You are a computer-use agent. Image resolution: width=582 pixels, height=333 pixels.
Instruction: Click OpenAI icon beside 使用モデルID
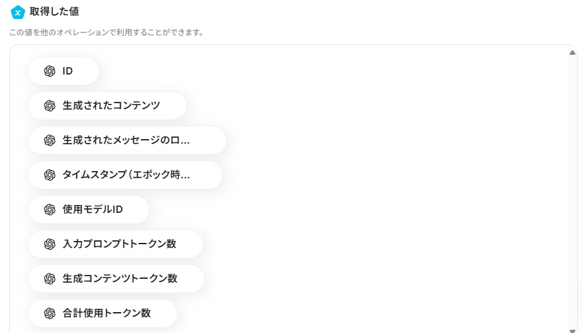coord(50,210)
